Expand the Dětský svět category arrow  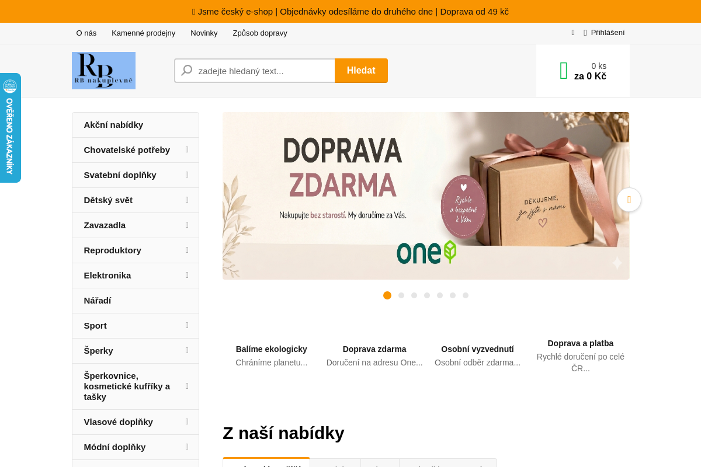point(187,200)
